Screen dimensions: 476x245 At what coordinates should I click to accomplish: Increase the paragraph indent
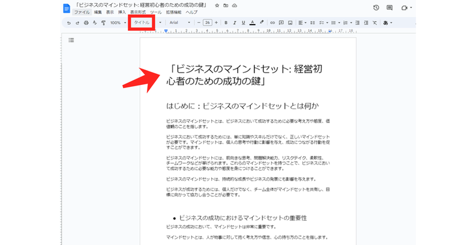[x=366, y=23]
